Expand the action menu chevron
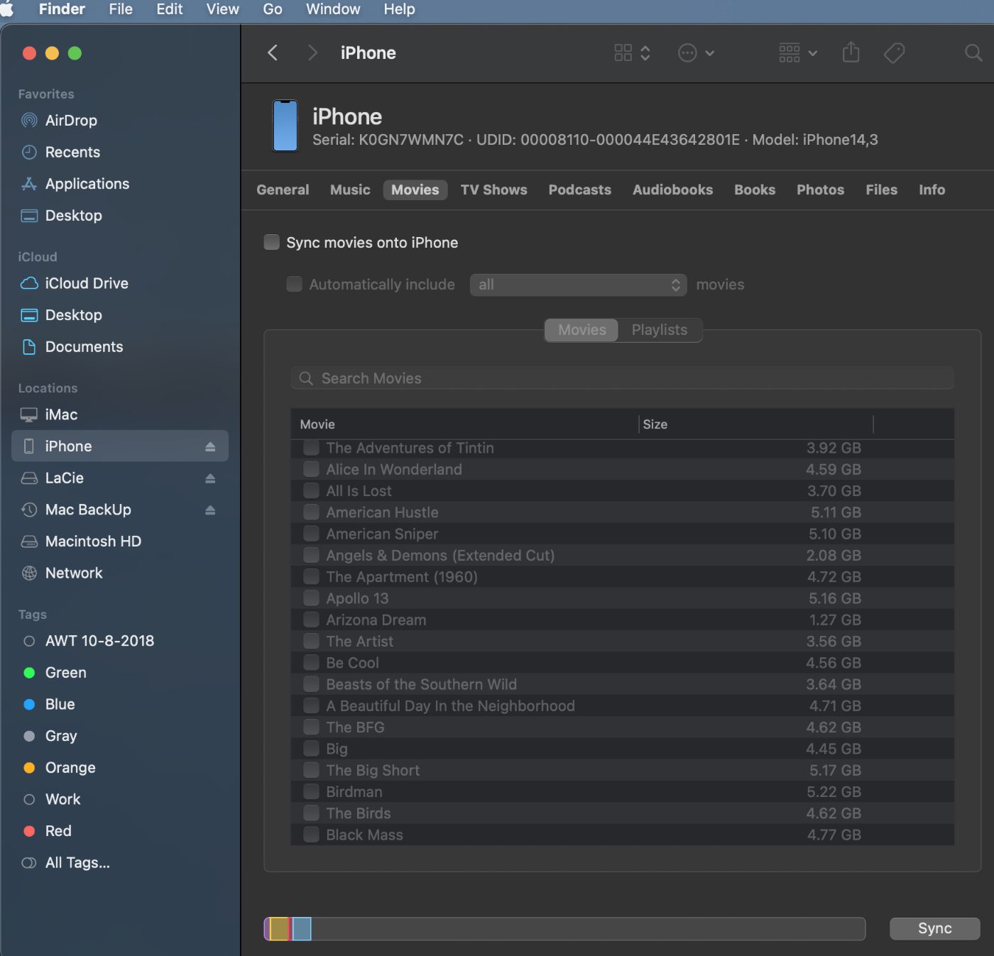The width and height of the screenshot is (994, 956). click(709, 53)
